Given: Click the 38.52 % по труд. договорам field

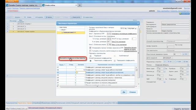Looking at the screenshot, I should (109, 39).
